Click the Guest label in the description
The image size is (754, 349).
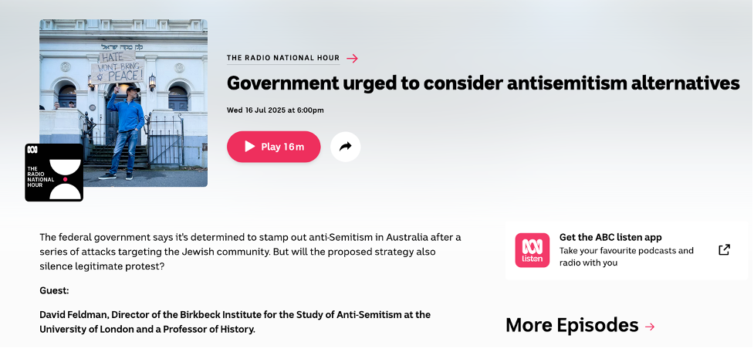pyautogui.click(x=54, y=291)
